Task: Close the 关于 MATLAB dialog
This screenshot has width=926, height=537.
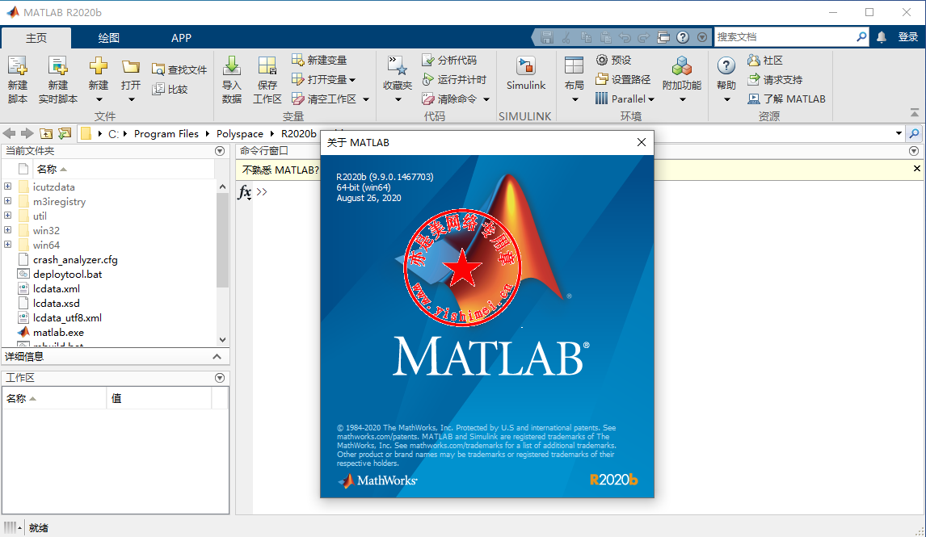Action: (x=642, y=142)
